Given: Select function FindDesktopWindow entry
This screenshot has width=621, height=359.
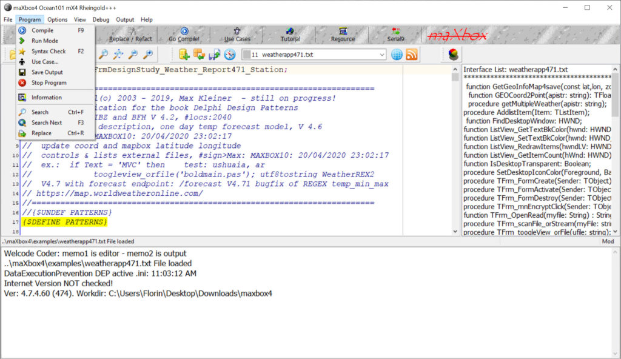Looking at the screenshot, I should pyautogui.click(x=524, y=121).
